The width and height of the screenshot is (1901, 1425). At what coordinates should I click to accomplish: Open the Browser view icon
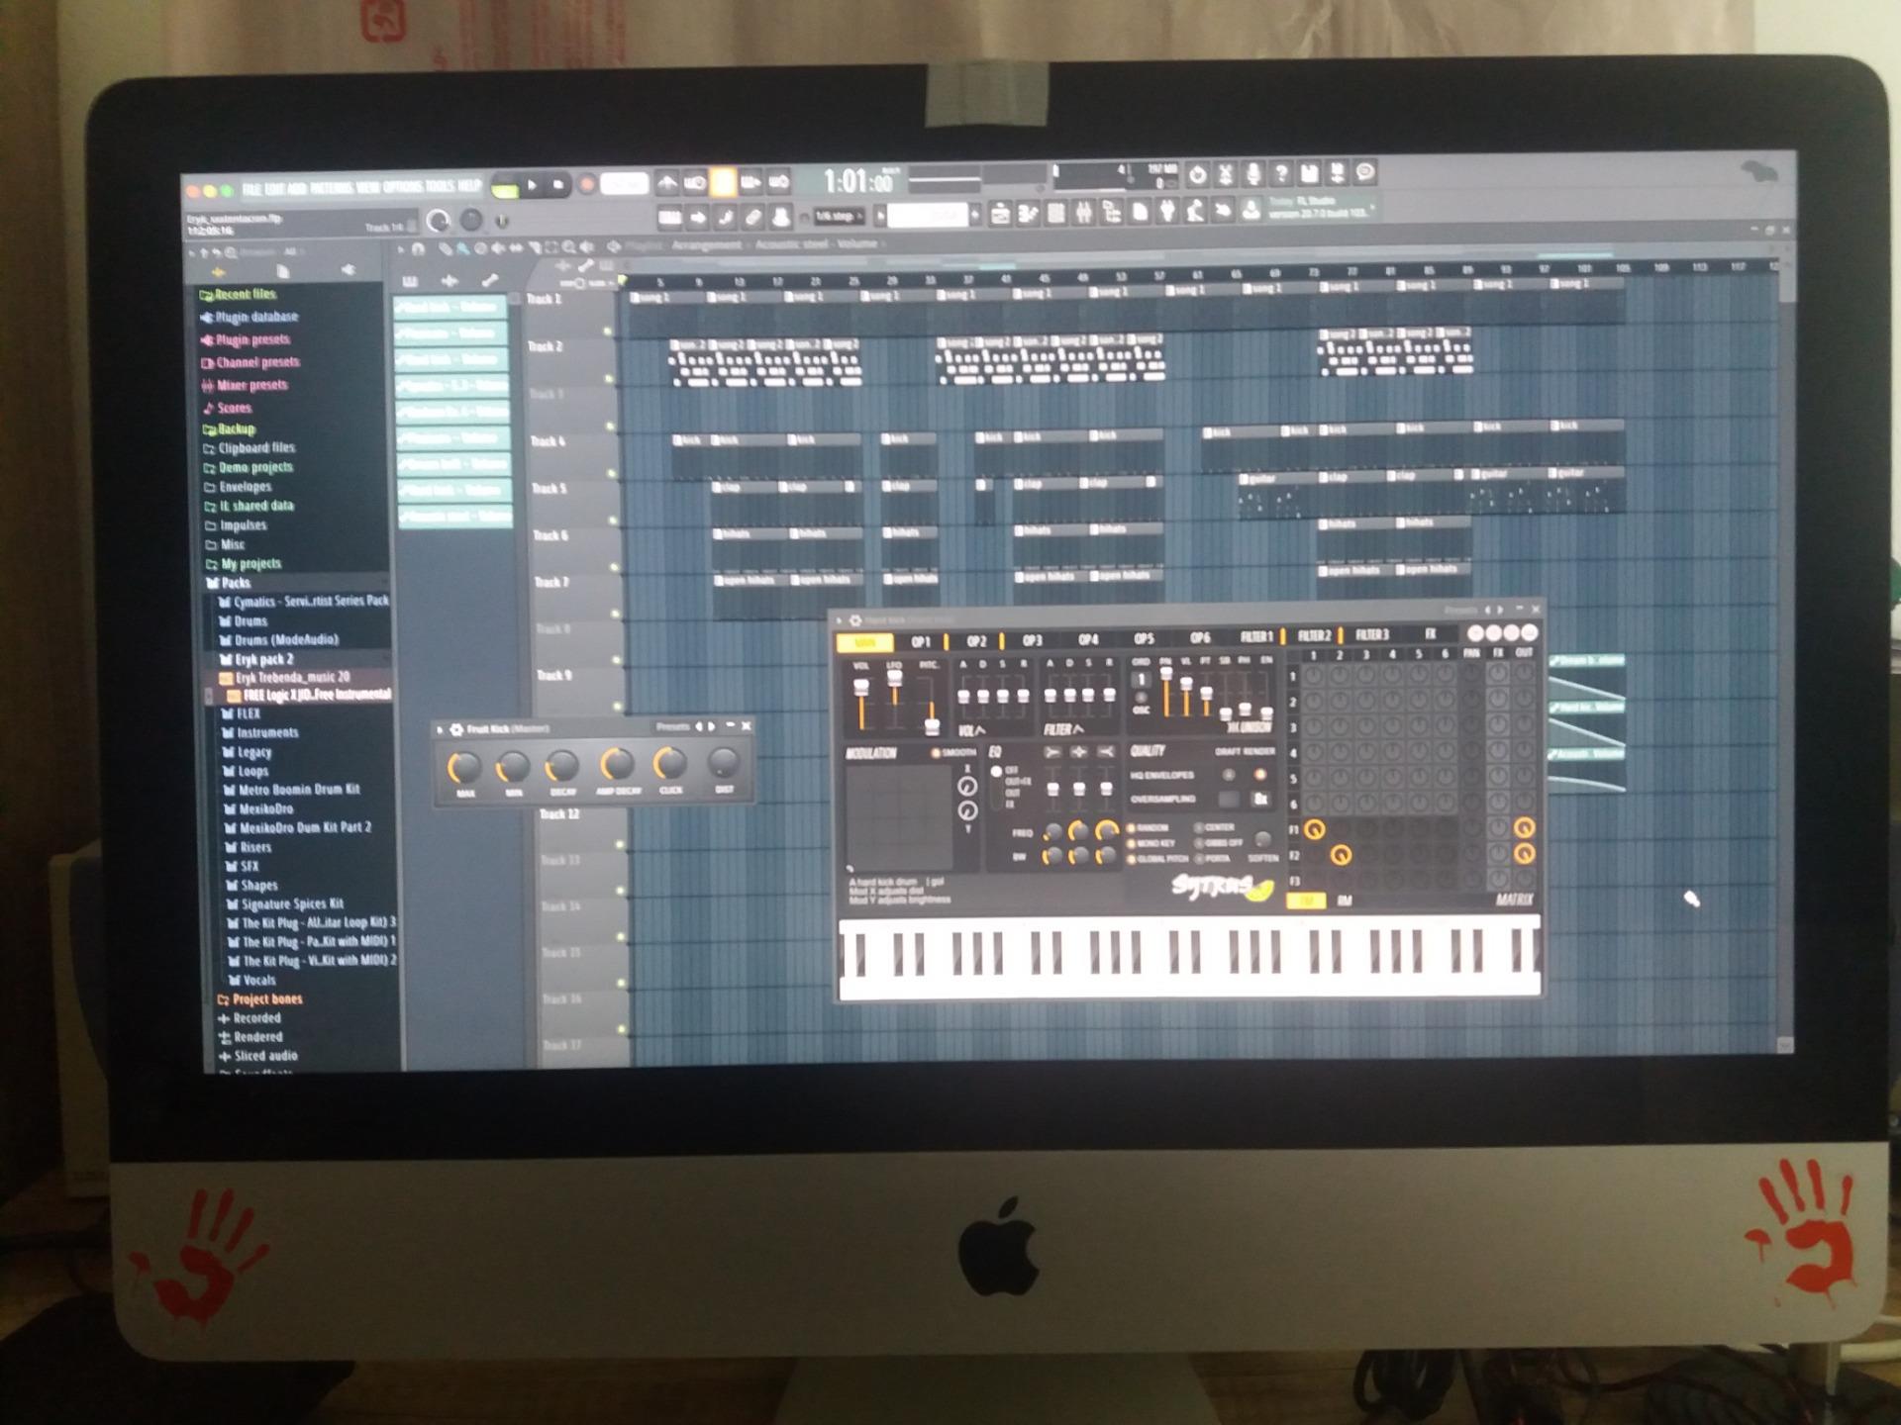(1111, 213)
